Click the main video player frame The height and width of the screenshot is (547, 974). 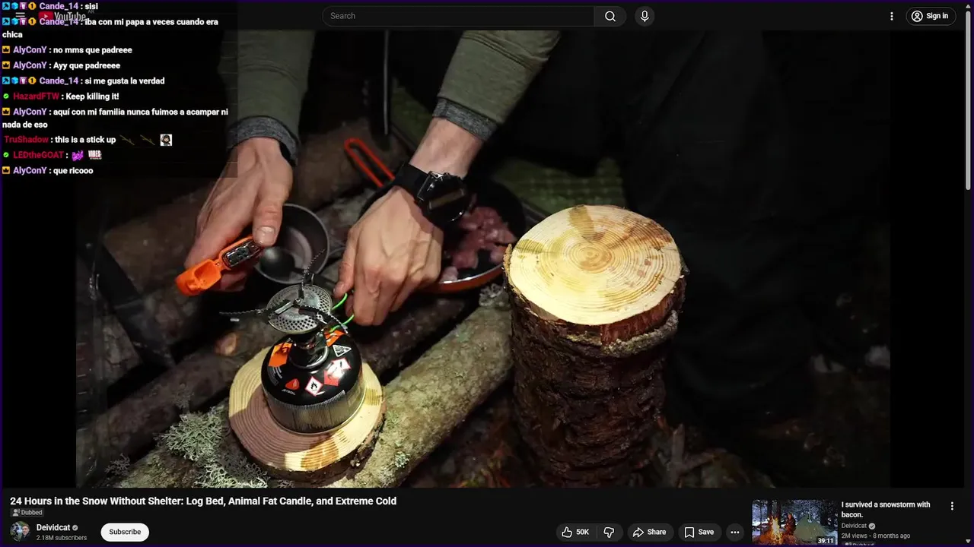483,258
